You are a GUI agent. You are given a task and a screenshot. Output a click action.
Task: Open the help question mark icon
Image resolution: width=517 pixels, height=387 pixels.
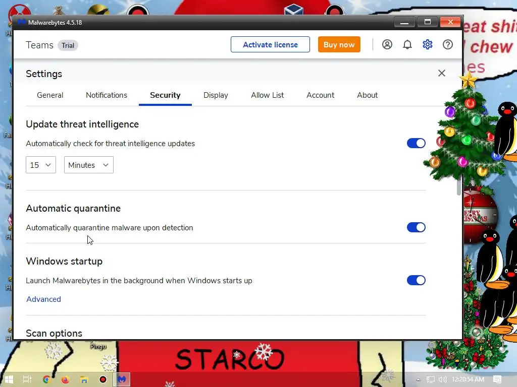447,44
